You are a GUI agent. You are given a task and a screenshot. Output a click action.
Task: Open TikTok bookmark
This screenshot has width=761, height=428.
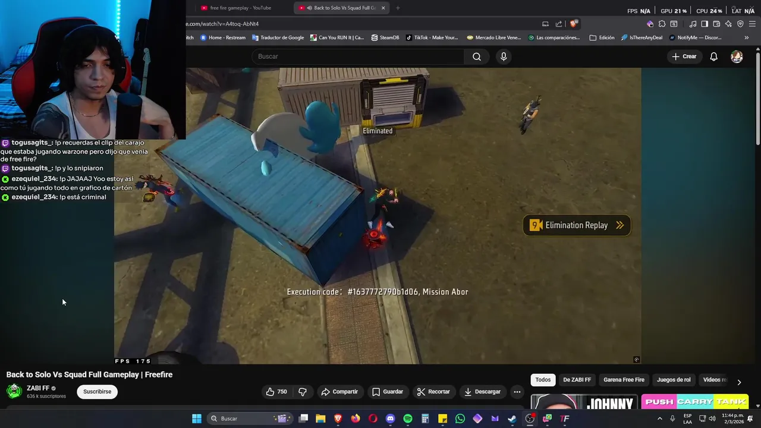click(432, 37)
